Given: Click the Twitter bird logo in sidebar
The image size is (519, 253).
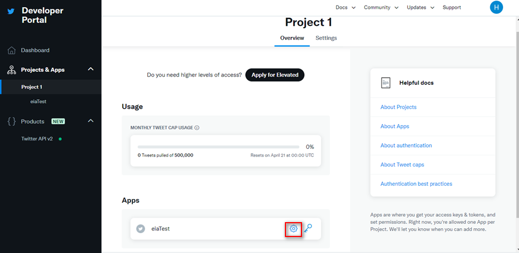Looking at the screenshot, I should tap(11, 11).
